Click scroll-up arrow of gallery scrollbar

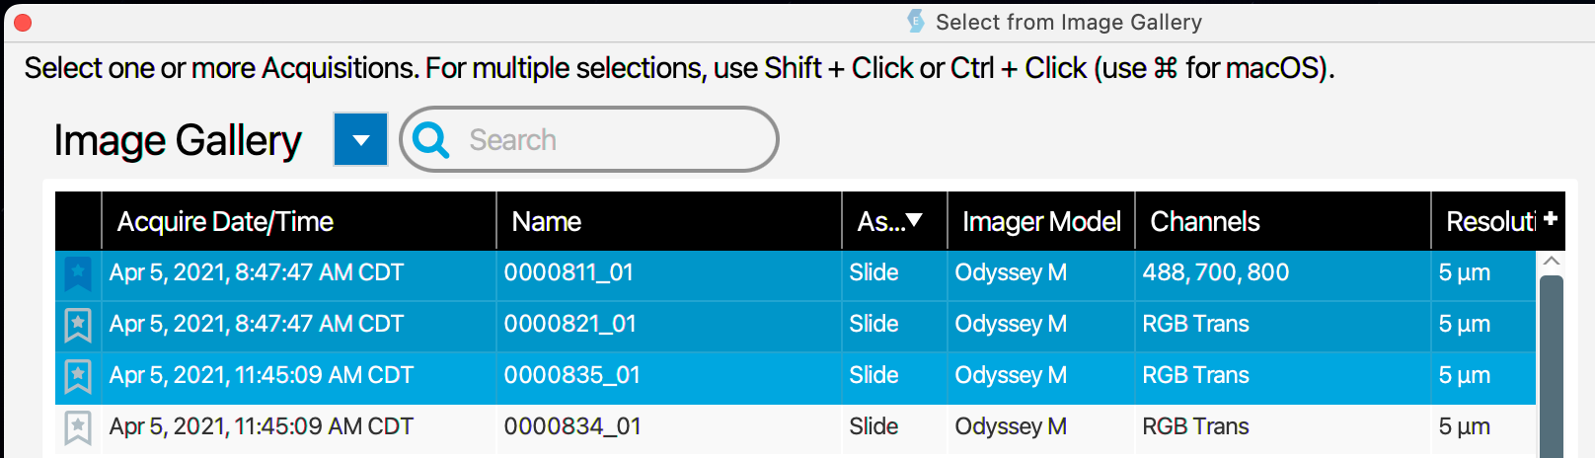tap(1552, 262)
